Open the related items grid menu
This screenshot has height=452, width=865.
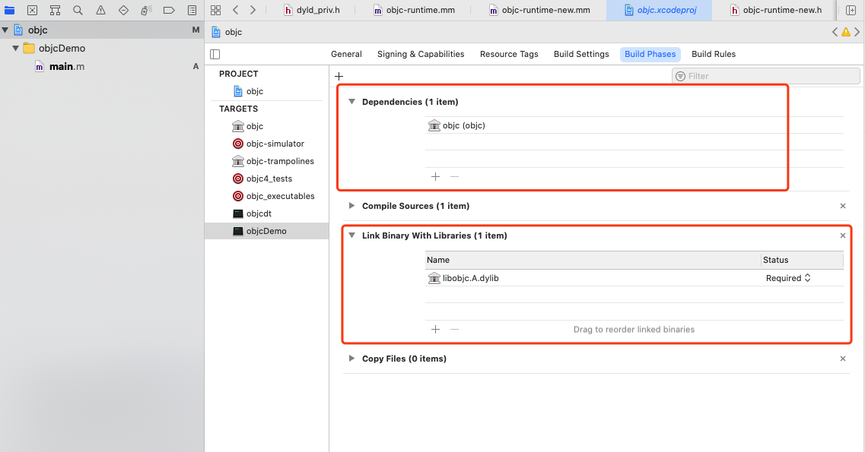[x=216, y=10]
